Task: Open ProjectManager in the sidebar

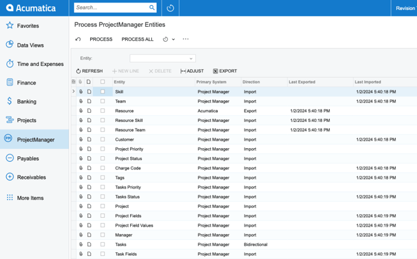Action: click(x=35, y=139)
